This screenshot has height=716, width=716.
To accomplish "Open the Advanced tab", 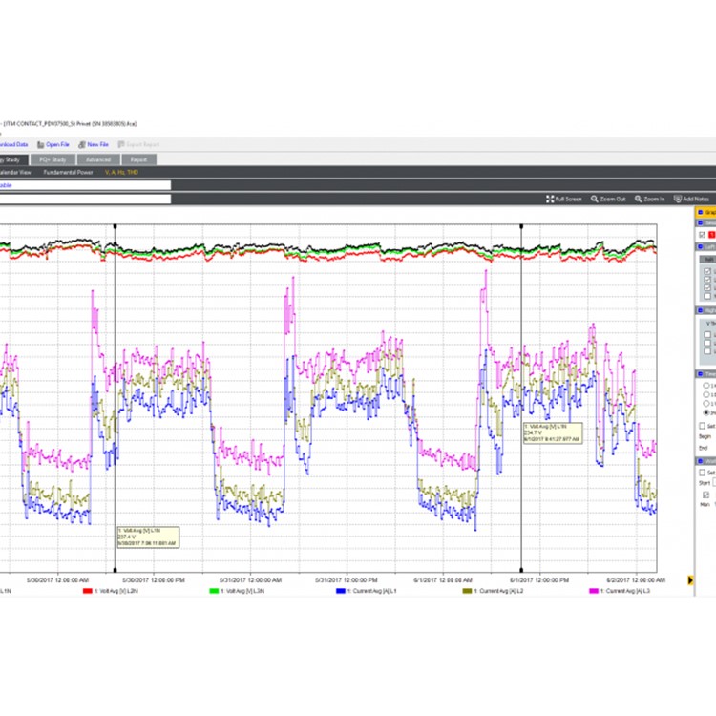I will click(x=97, y=159).
